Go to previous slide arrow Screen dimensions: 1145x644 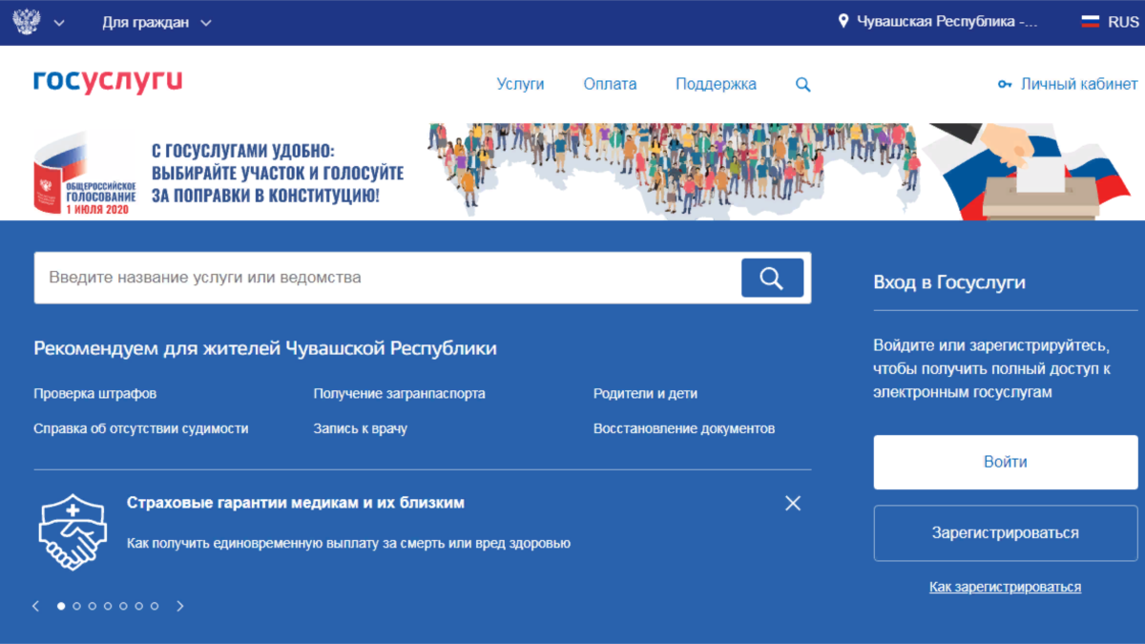coord(36,606)
